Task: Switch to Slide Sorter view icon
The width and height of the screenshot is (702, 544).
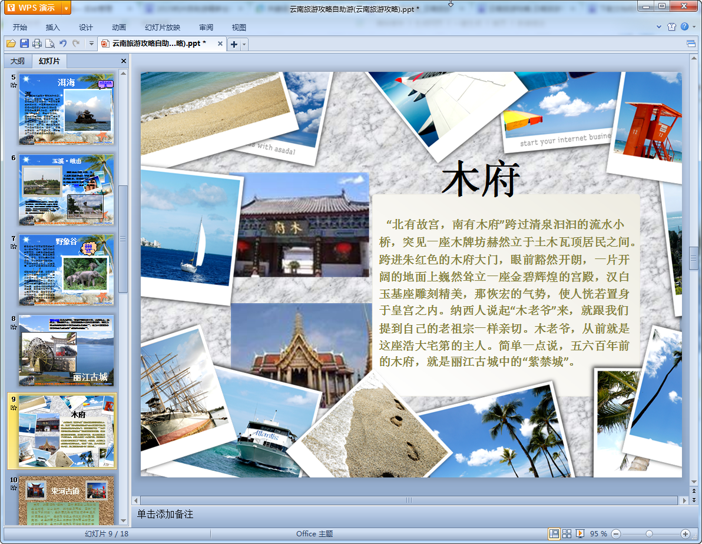Action: point(567,534)
